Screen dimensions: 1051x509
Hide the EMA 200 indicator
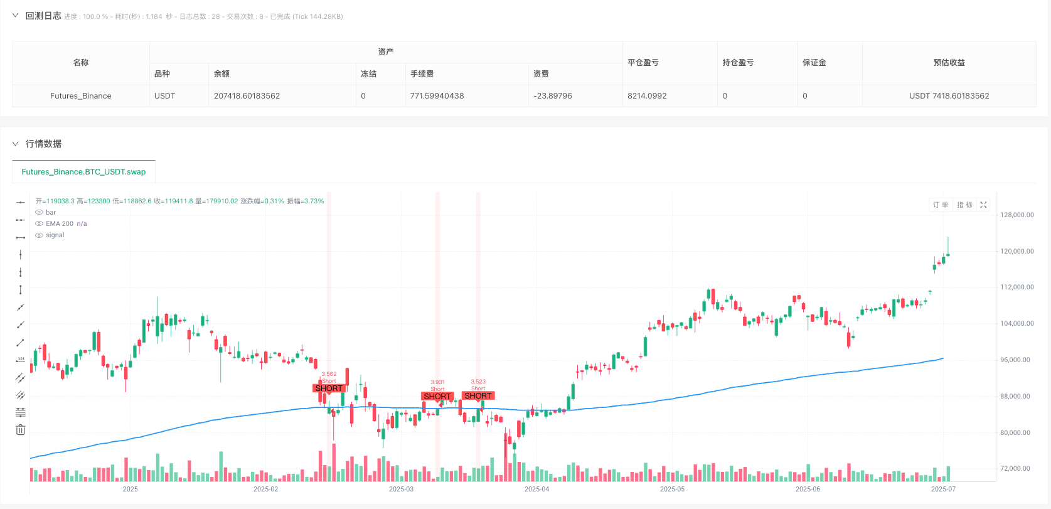tap(39, 223)
